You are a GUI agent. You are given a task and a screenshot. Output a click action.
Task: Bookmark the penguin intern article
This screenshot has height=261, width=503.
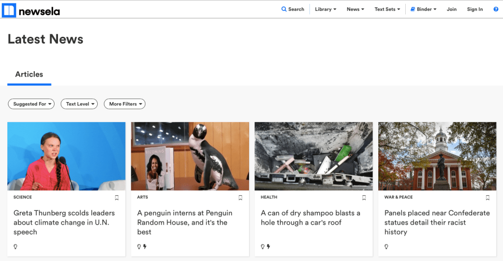[x=240, y=198]
